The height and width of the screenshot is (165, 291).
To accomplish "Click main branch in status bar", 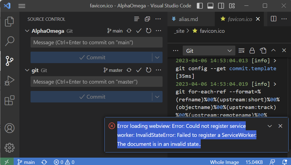I will 26,162.
